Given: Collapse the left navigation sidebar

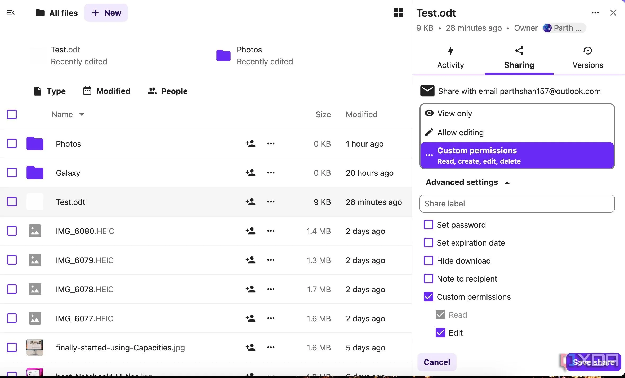Looking at the screenshot, I should point(11,12).
